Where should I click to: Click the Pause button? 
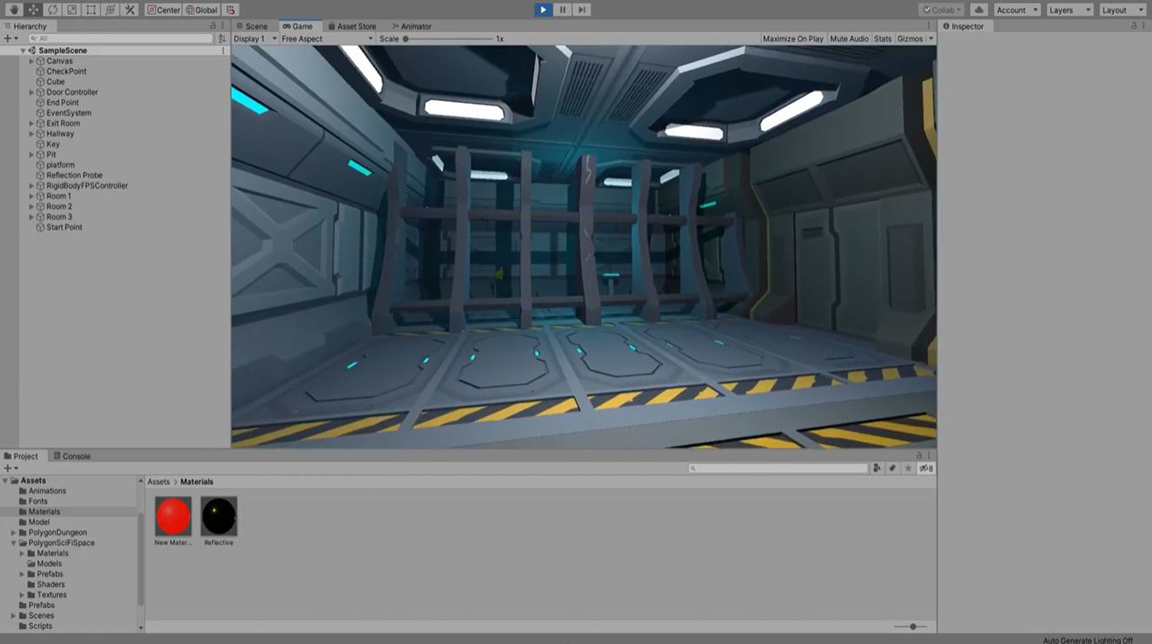point(562,10)
